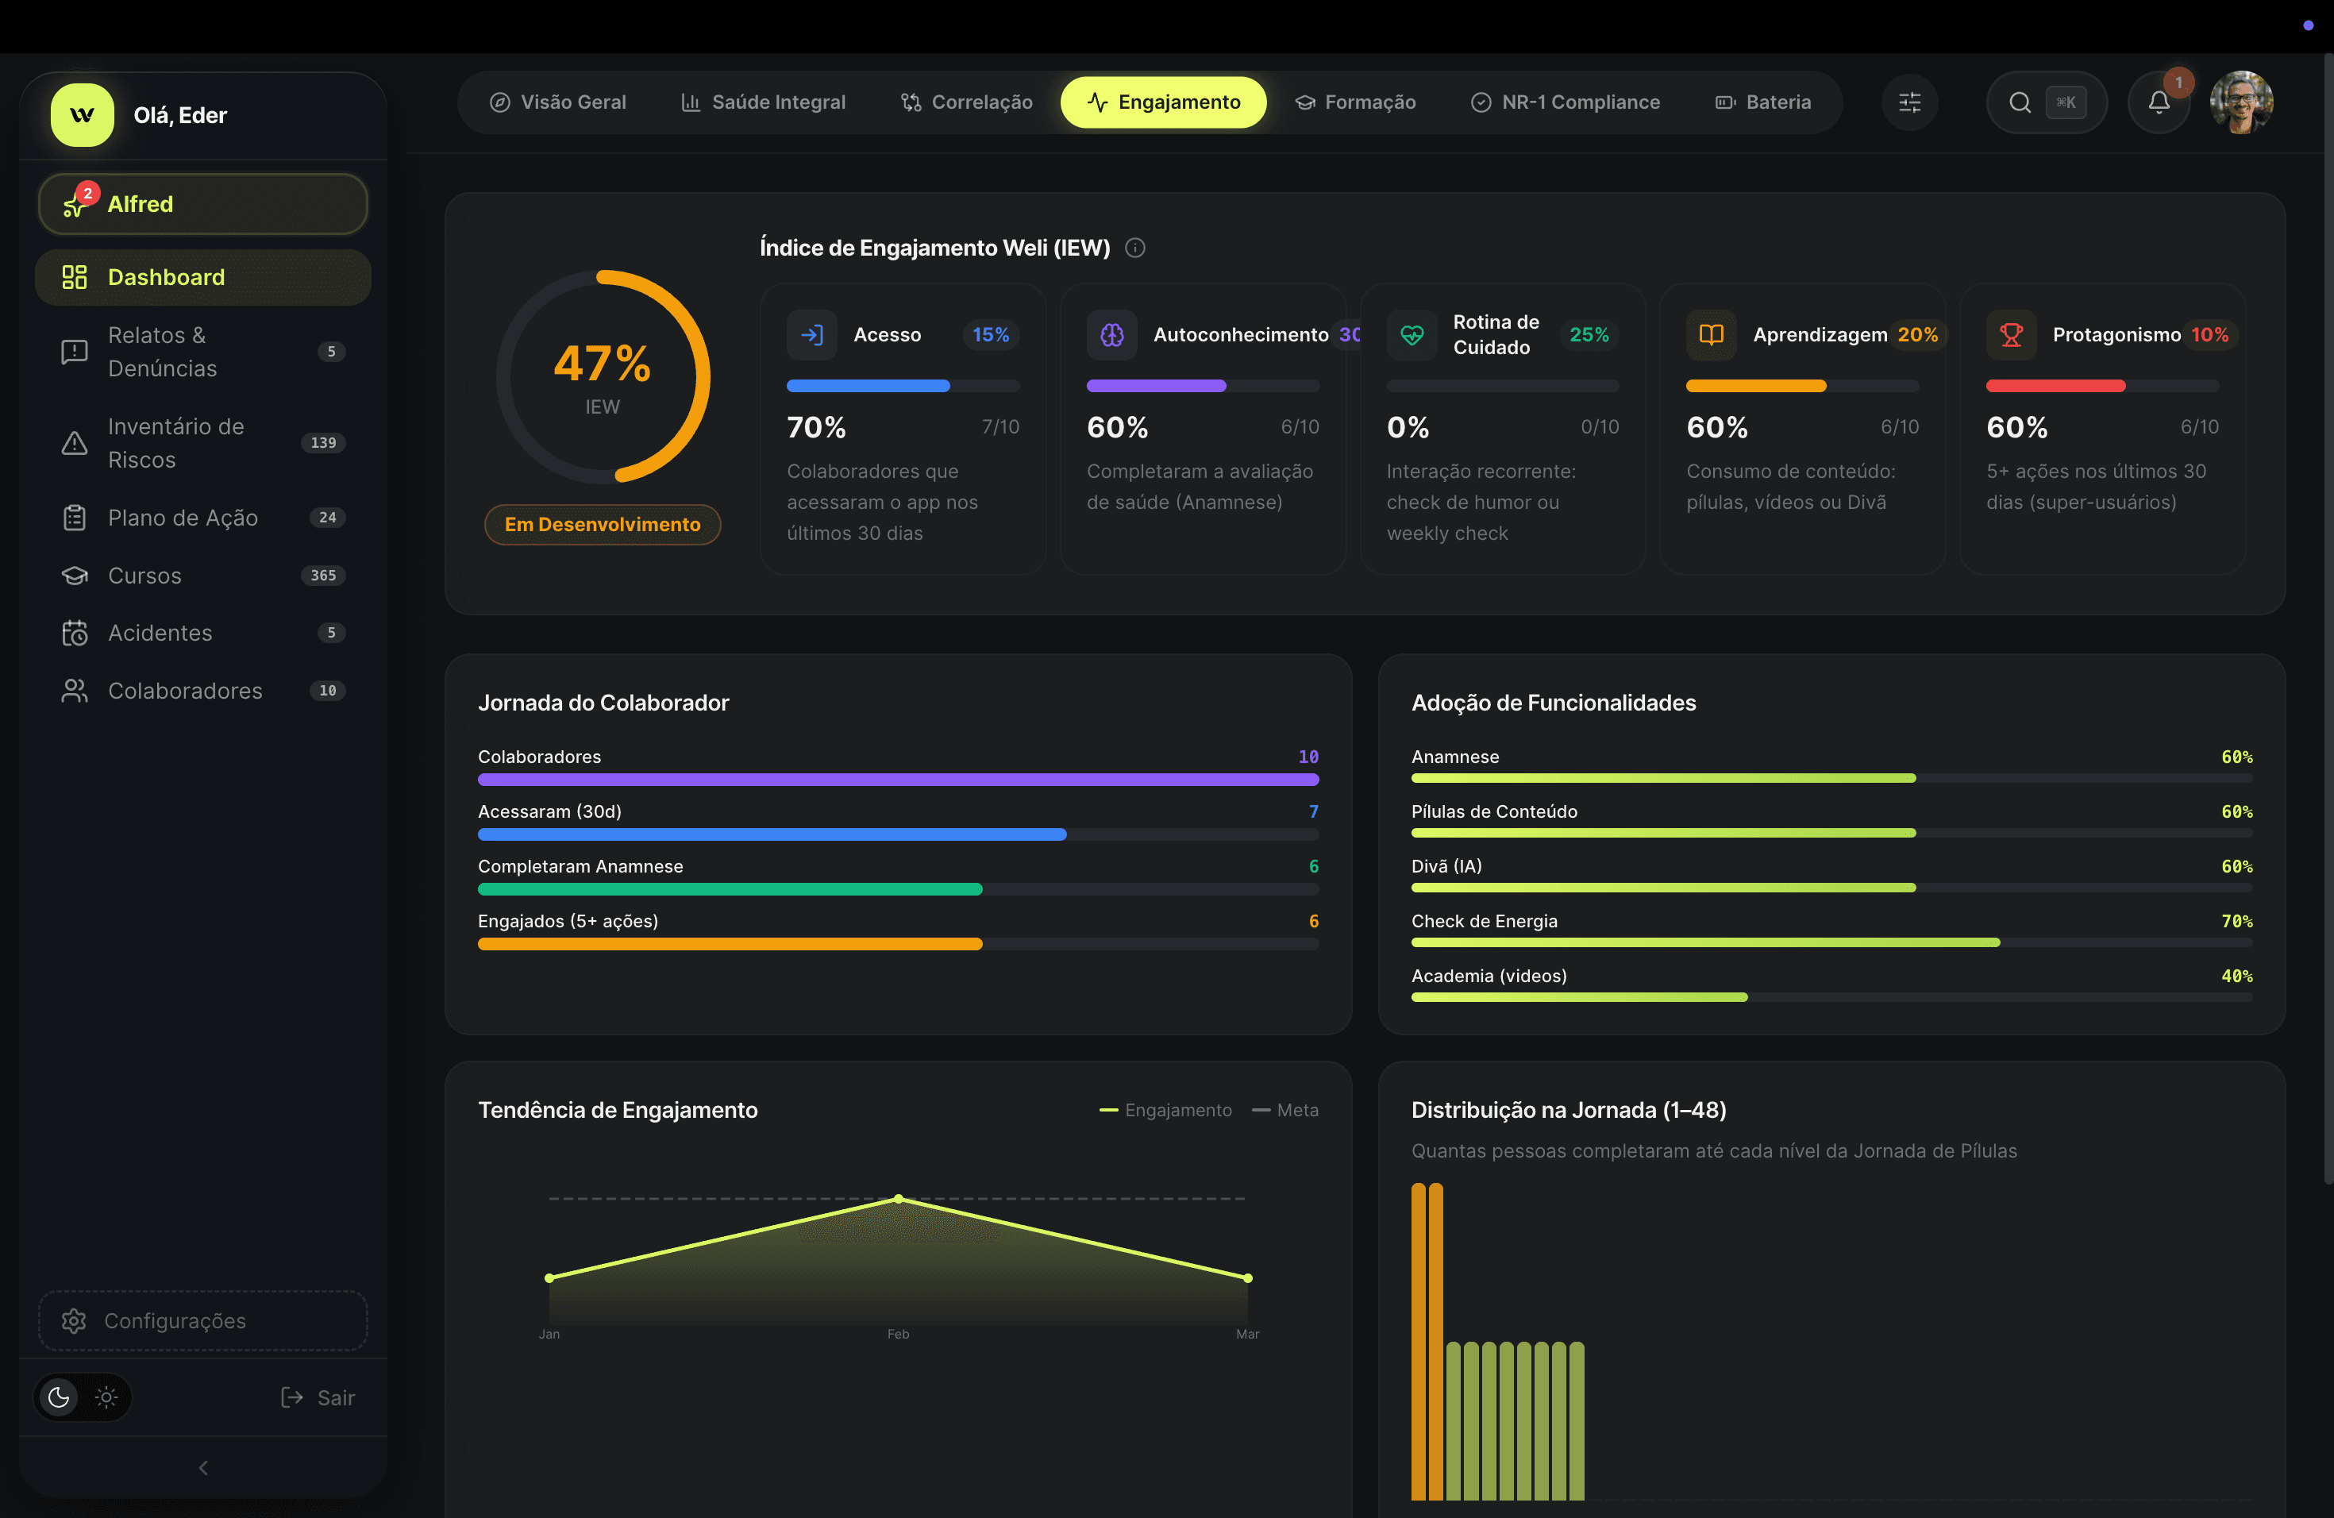Open the user avatar menu
The height and width of the screenshot is (1518, 2334).
pyautogui.click(x=2241, y=102)
